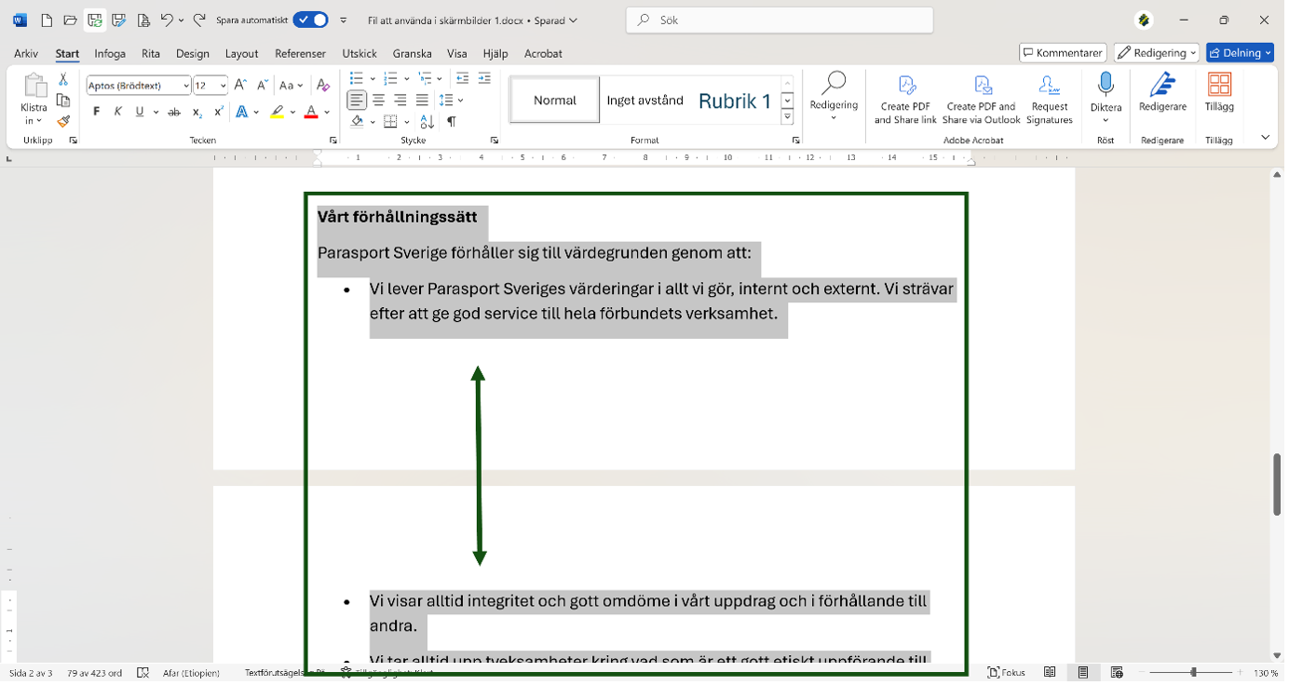Toggle strikethrough formatting

174,112
